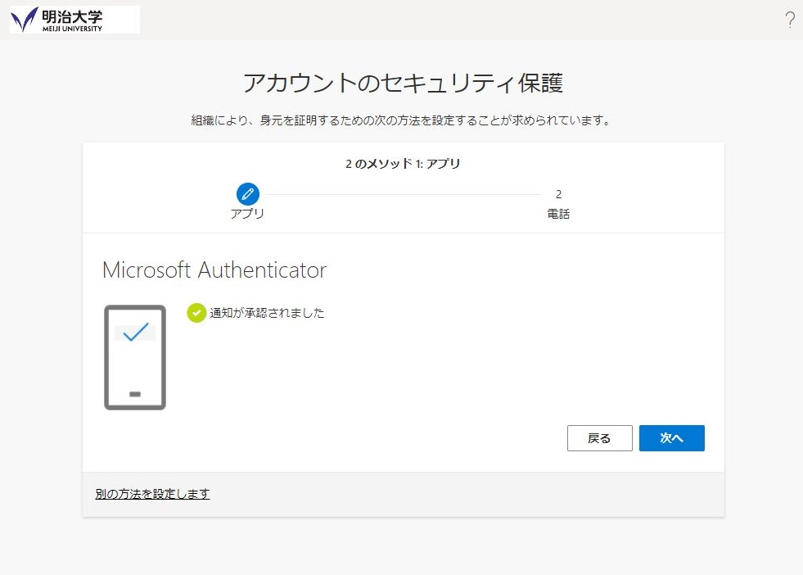The width and height of the screenshot is (803, 575).
Task: Click the 2 のメソッド 1: アプリ heading
Action: 403,164
